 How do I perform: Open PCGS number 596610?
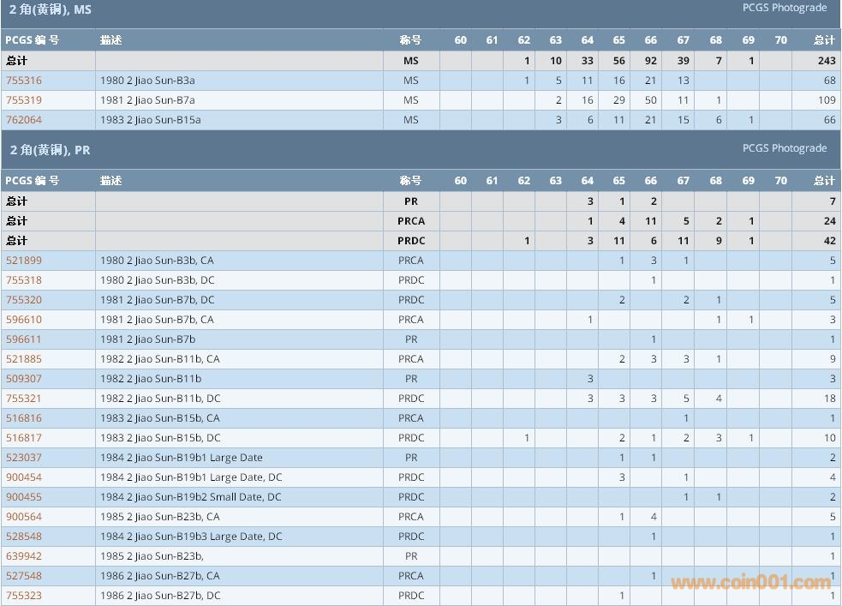[x=24, y=320]
